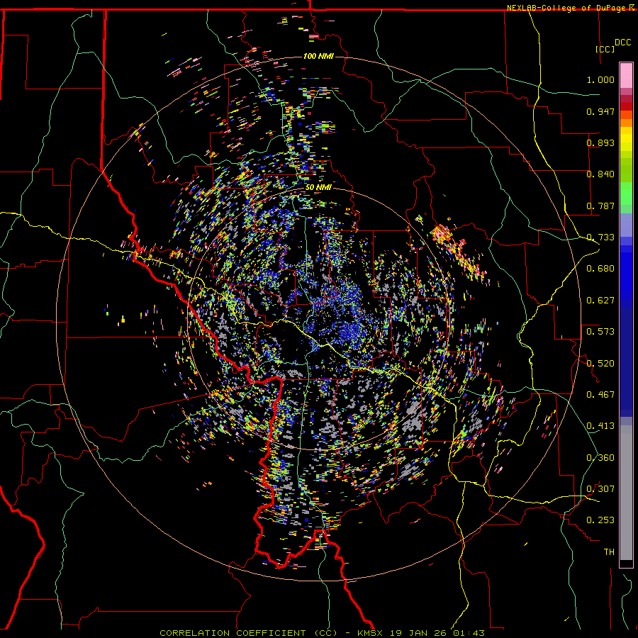Click the 50 NMI range ring label

318,188
